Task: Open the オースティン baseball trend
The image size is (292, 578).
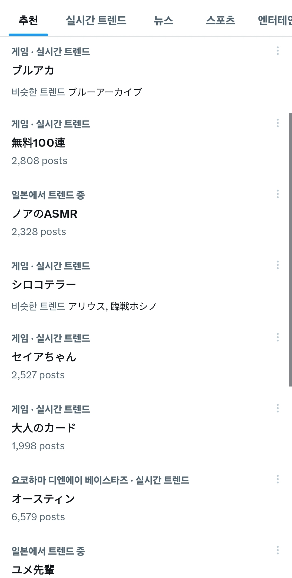Action: point(43,499)
